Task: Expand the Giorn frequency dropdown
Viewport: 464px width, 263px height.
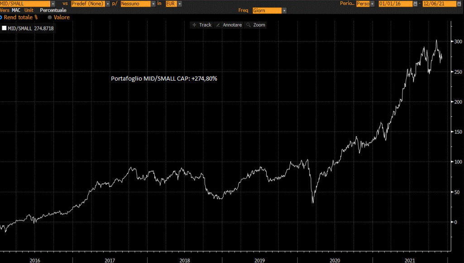Action: [284, 10]
